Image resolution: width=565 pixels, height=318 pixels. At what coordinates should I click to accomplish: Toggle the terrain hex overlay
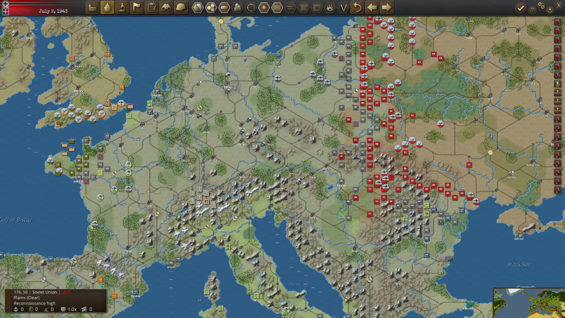click(197, 7)
